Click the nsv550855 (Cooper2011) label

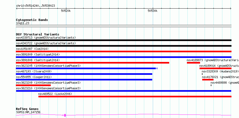tap(34, 77)
